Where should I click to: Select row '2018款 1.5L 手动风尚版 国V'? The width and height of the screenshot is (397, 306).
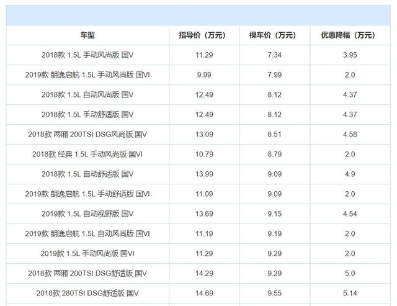pyautogui.click(x=198, y=55)
